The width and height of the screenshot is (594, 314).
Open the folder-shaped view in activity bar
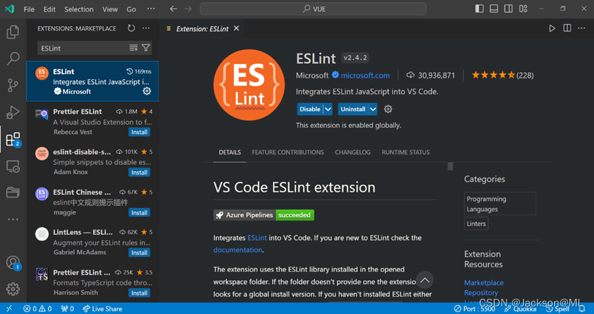point(13,192)
